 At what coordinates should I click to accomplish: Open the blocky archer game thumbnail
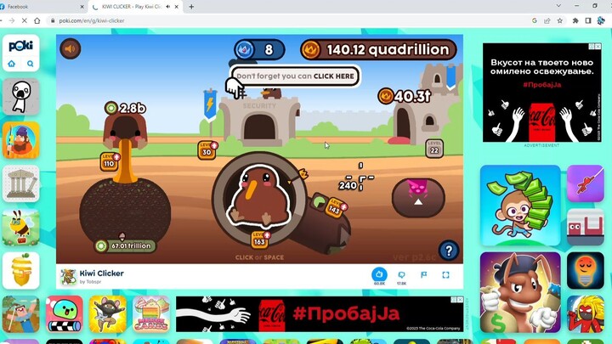coord(21,314)
